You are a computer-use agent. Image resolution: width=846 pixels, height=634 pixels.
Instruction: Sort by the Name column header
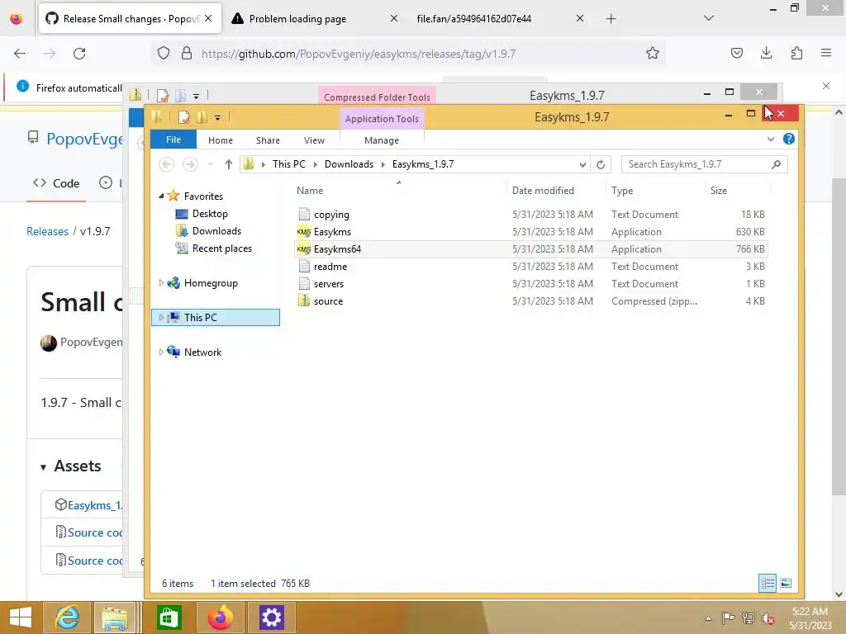pyautogui.click(x=310, y=191)
